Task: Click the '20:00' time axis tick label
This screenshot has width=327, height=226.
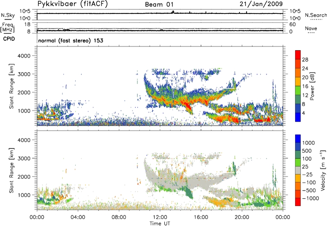Action: [x=242, y=217]
